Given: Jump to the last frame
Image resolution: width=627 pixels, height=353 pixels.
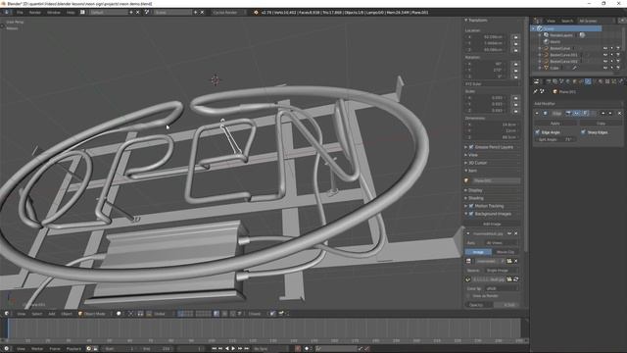Looking at the screenshot, I should [247, 349].
